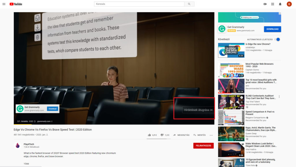The image size is (296, 167).
Task: Open the account menu via the B avatar
Action: point(289,4)
